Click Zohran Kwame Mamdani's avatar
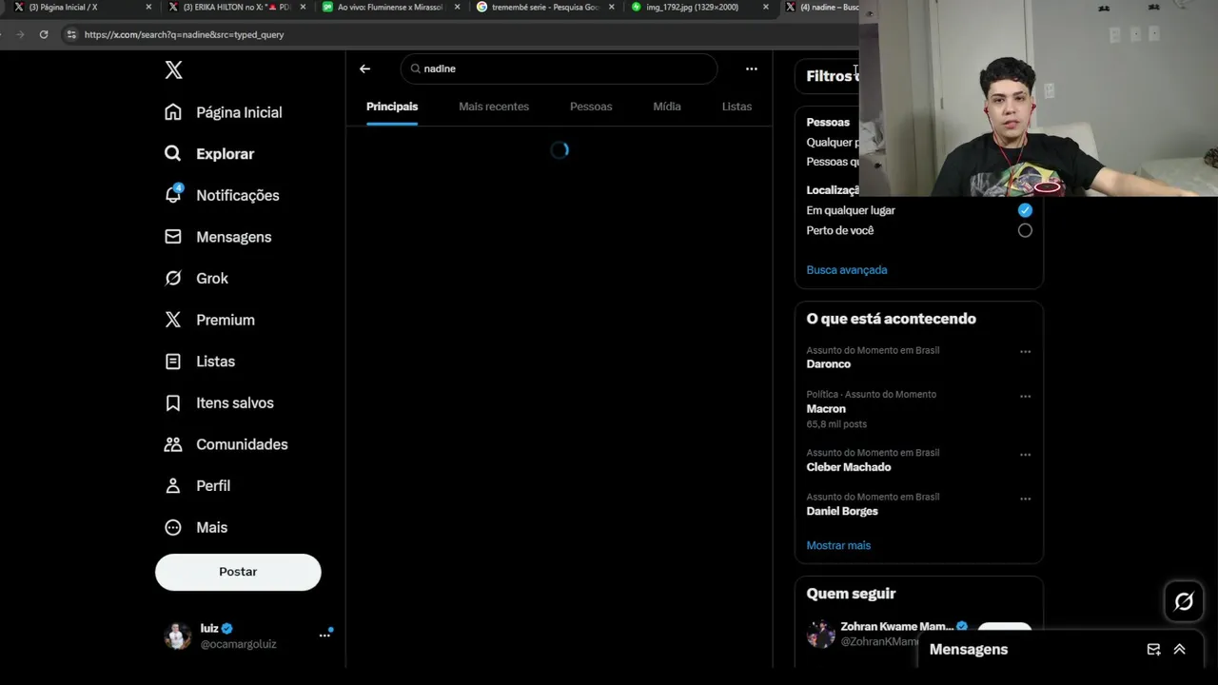Screen dimensions: 1218x685 coord(820,635)
